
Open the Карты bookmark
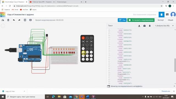[x=33, y=10]
